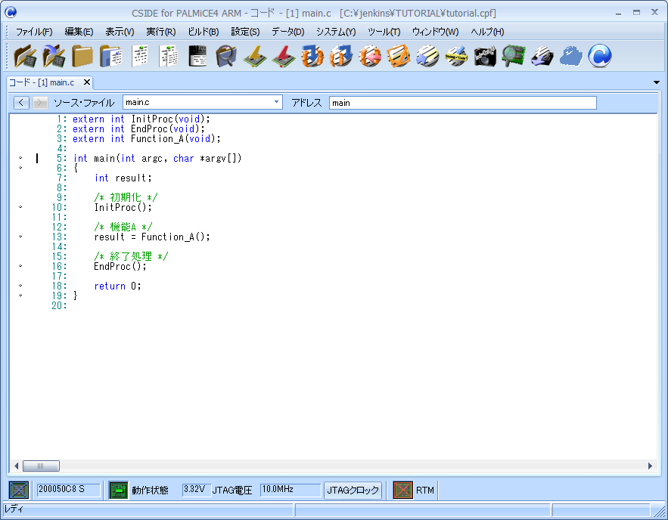Open the ヘルプ(H) menu
The width and height of the screenshot is (668, 520).
point(487,32)
